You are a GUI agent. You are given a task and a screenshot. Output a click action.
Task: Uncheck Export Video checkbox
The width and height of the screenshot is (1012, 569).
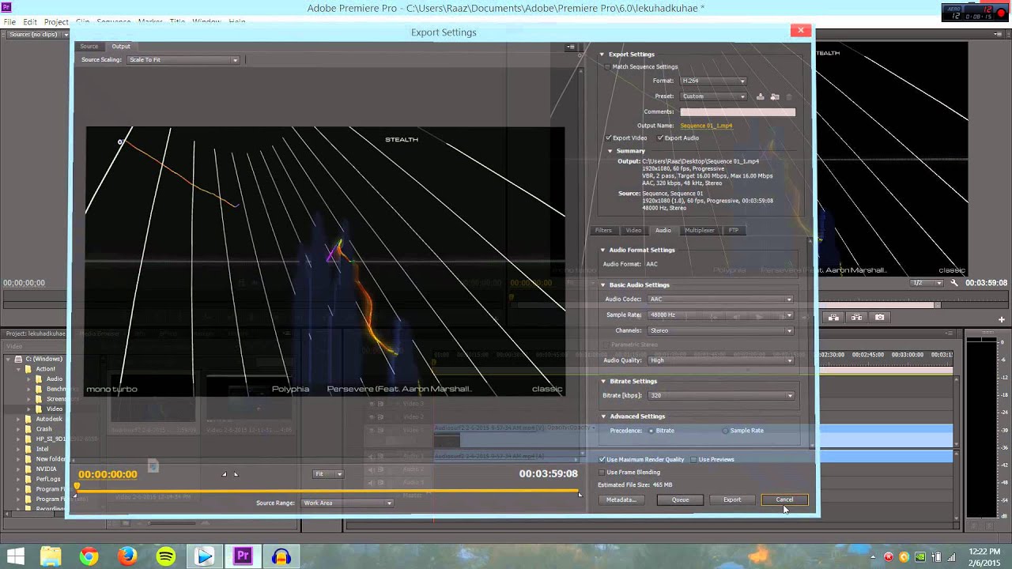608,138
